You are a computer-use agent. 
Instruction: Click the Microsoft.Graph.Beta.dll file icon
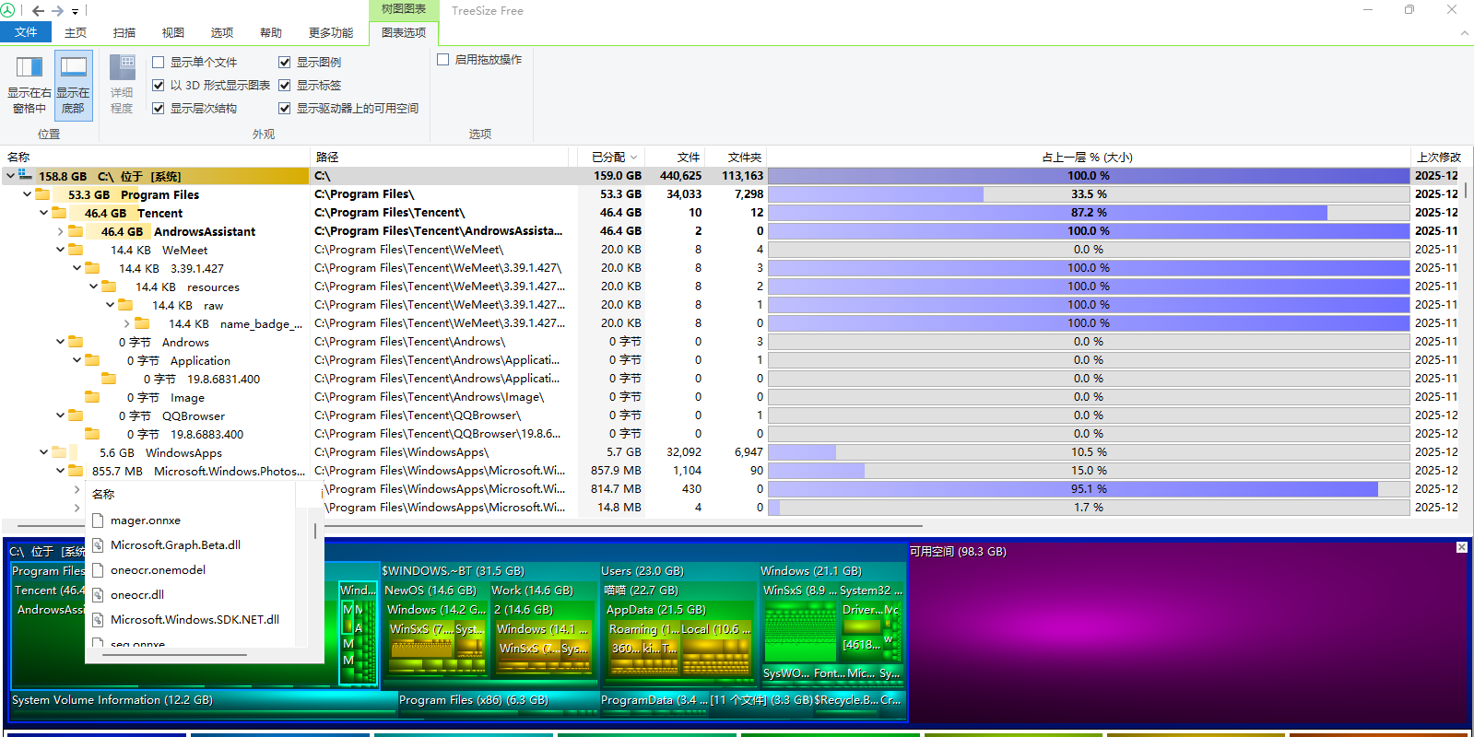98,545
